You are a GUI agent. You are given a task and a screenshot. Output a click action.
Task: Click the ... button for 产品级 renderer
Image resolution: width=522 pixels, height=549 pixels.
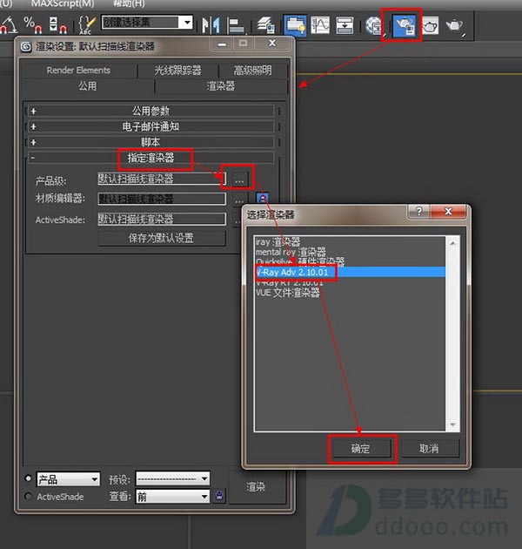click(x=239, y=180)
